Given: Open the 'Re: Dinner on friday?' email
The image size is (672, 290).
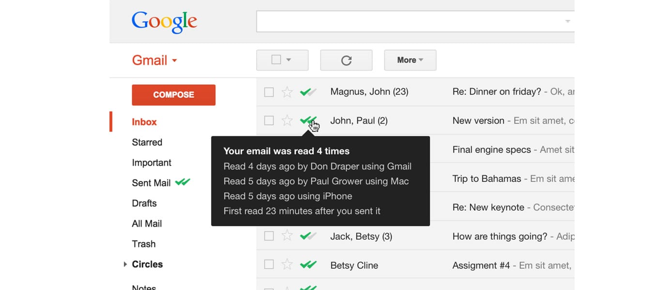Looking at the screenshot, I should click(x=497, y=91).
